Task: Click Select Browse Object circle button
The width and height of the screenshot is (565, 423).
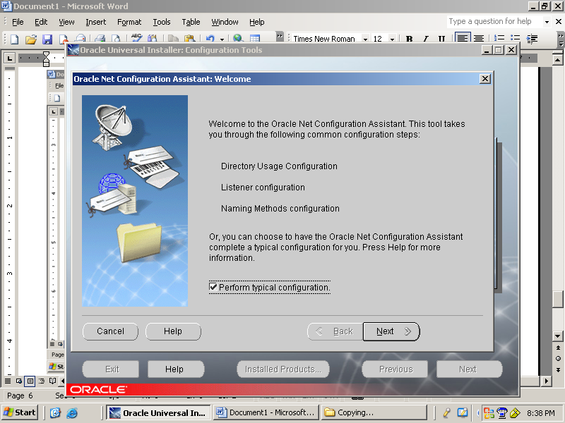Action: [x=558, y=359]
